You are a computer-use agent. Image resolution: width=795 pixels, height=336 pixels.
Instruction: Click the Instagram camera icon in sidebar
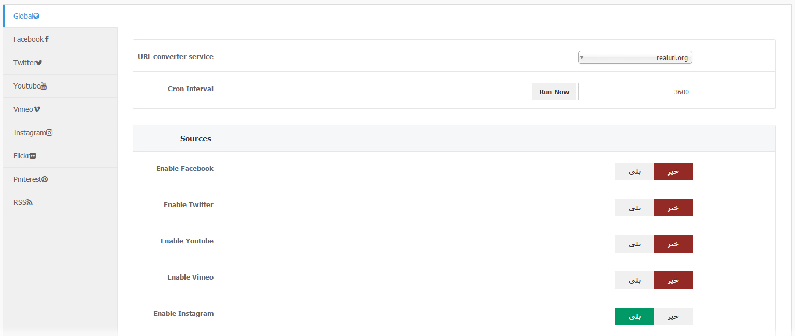pos(49,133)
